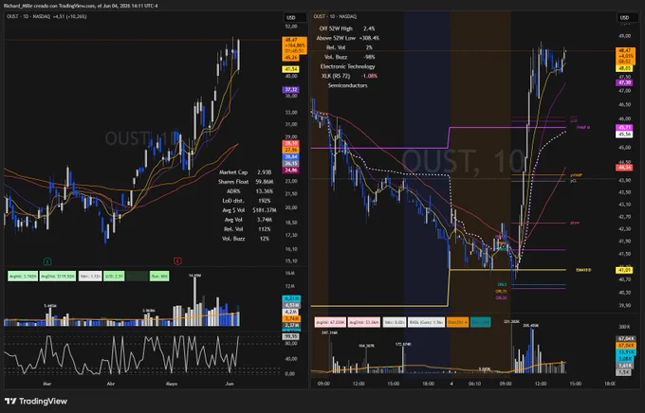Image resolution: width=645 pixels, height=413 pixels.
Task: Click the OUST 10 NASDAQ symbol title
Action: tap(335, 16)
